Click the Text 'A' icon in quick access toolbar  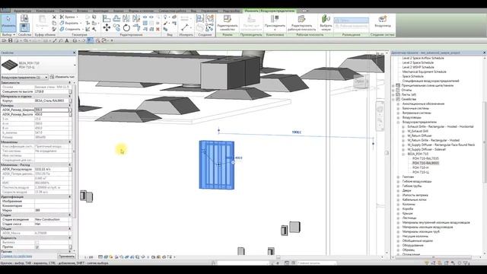(67, 40)
